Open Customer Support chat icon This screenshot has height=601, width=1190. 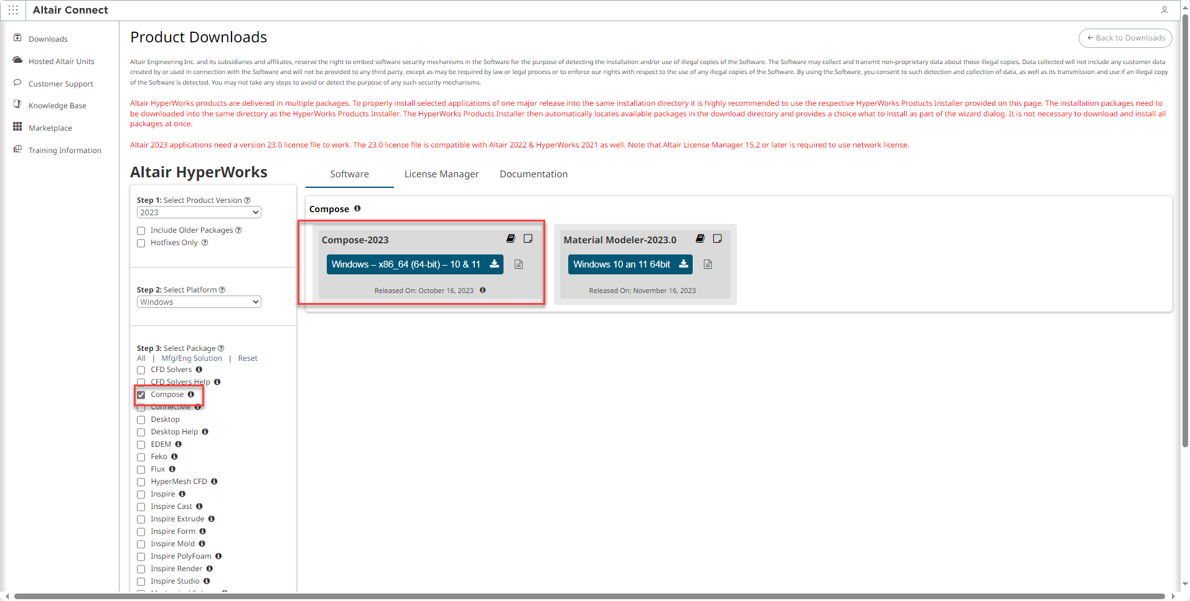[x=18, y=83]
